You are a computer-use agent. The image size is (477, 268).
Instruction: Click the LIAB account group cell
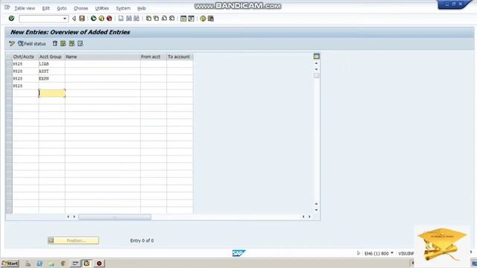pos(51,64)
